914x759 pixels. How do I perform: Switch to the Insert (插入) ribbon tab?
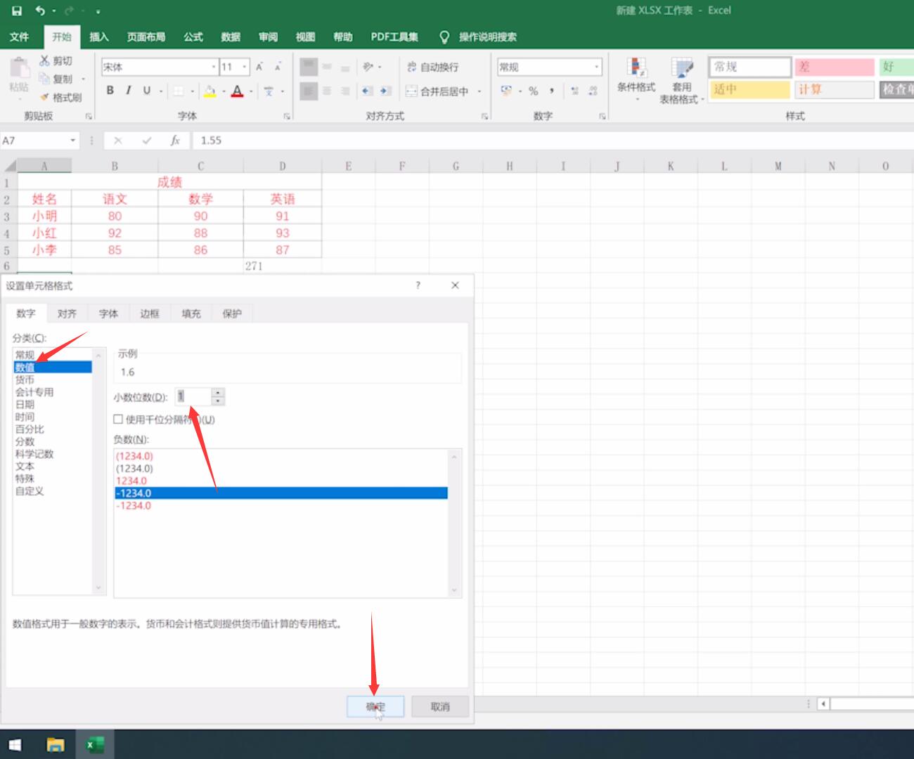click(x=99, y=37)
